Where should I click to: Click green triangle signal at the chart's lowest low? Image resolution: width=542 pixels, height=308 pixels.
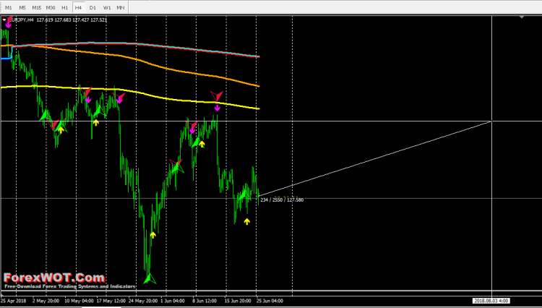pyautogui.click(x=150, y=278)
